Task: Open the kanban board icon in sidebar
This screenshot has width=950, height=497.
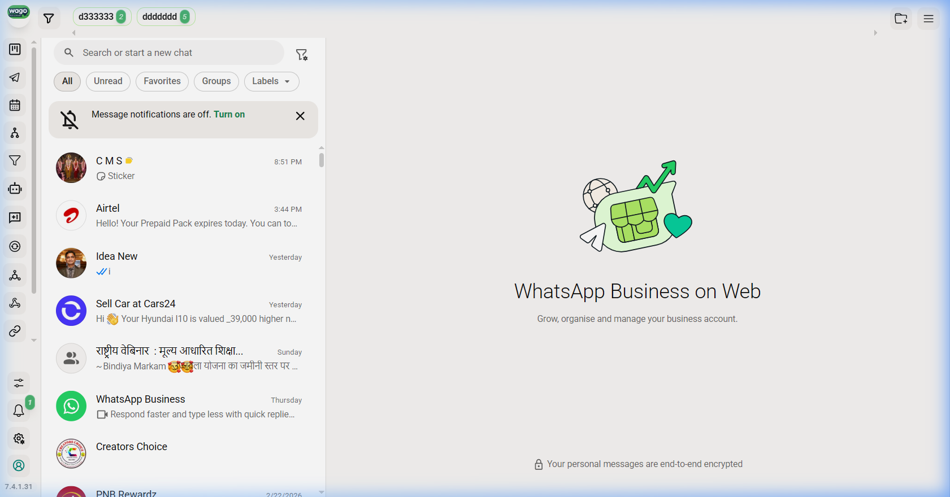Action: 15,50
